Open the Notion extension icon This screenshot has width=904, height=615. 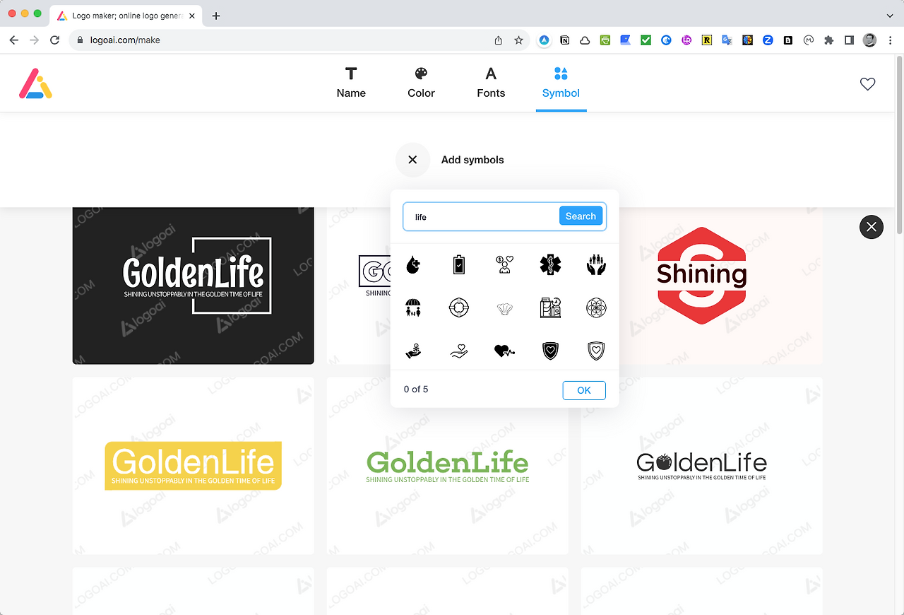565,40
